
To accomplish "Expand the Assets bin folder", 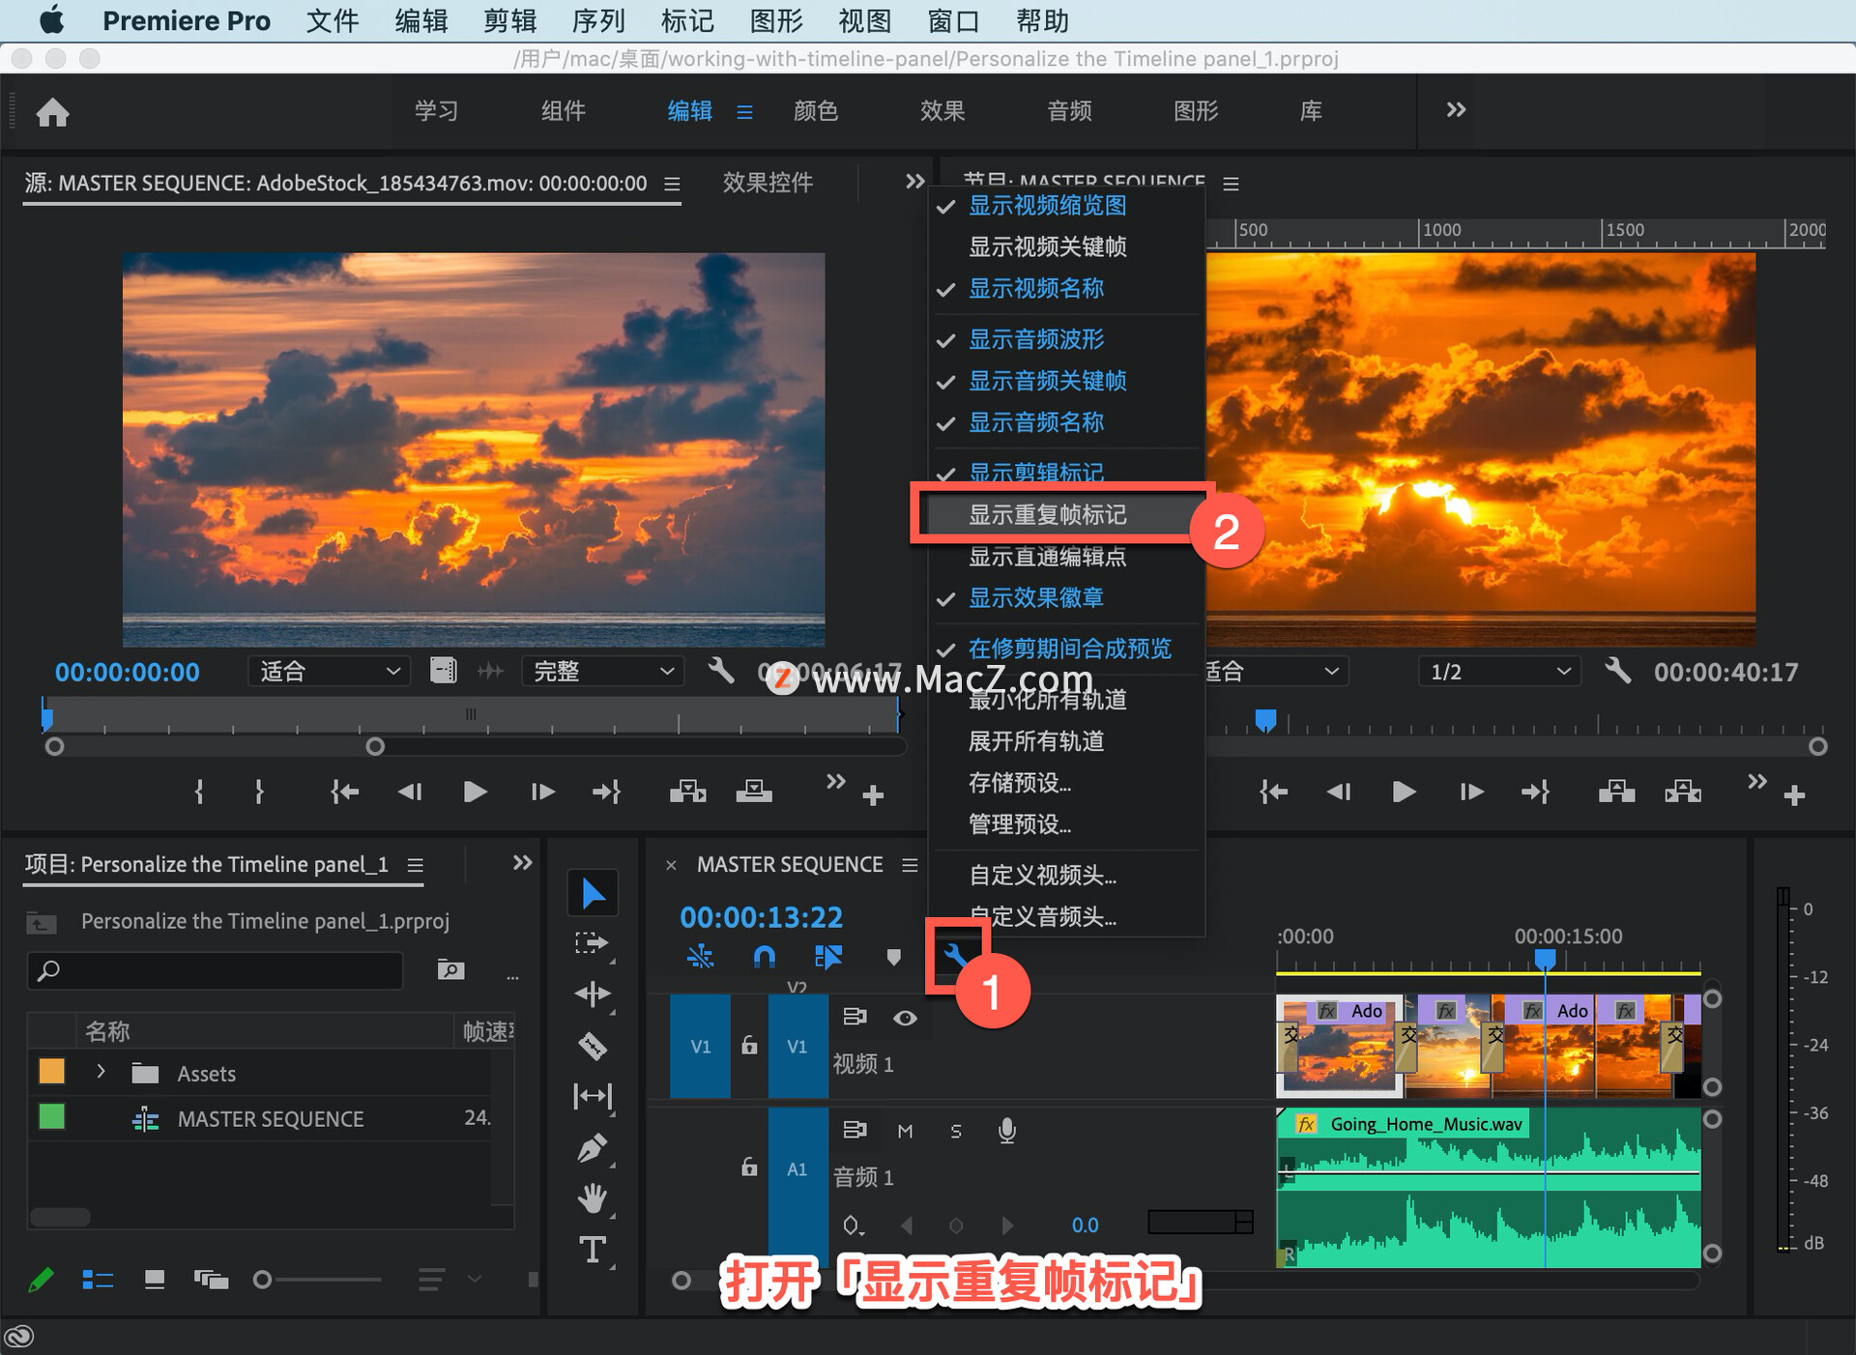I will click(x=101, y=1072).
